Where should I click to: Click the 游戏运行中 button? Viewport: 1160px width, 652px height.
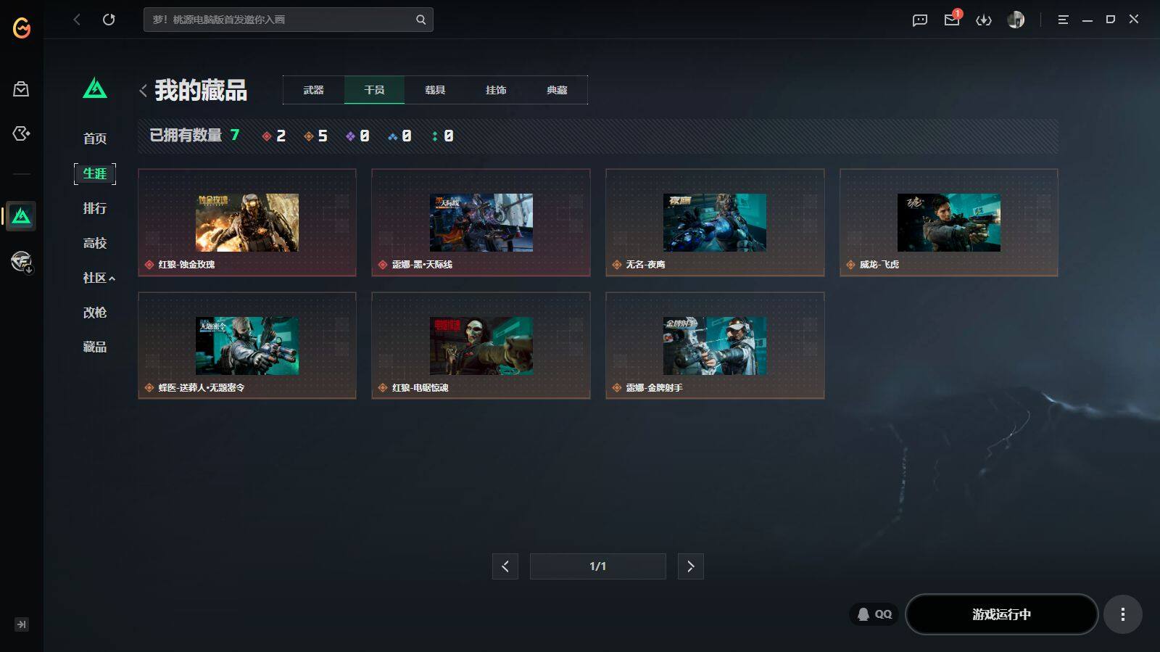coord(1001,614)
